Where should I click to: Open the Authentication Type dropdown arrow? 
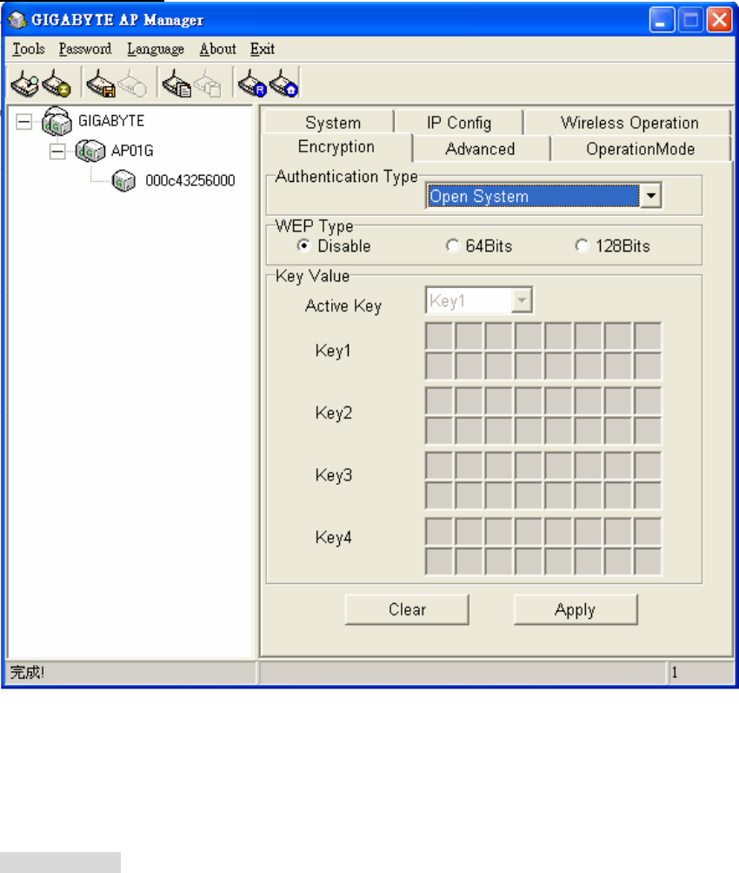click(650, 196)
